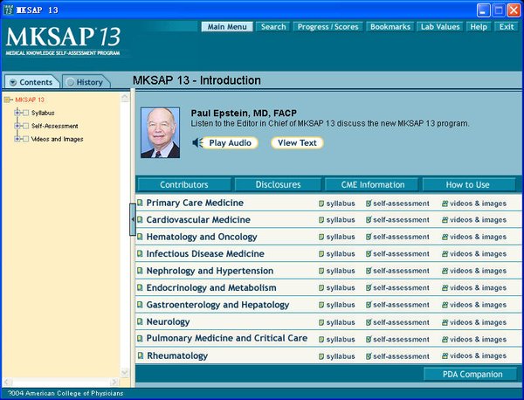Screen dimensions: 524x400
Task: Tick the Syllabus checkbox in the tree
Action: pos(25,113)
